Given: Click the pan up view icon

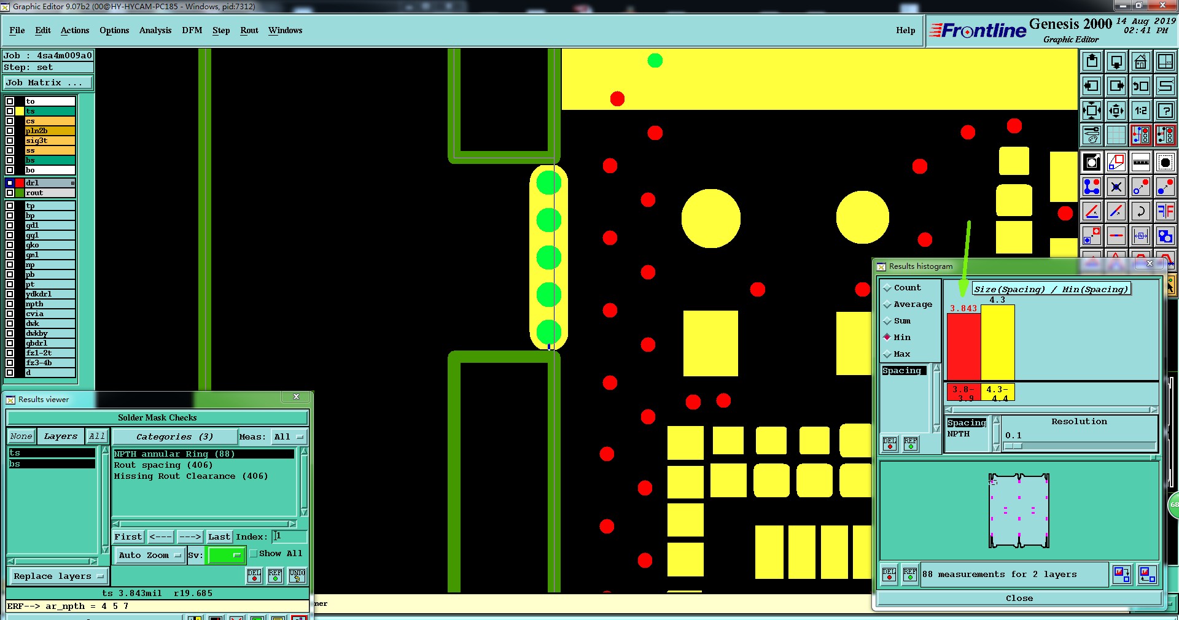Looking at the screenshot, I should 1092,61.
